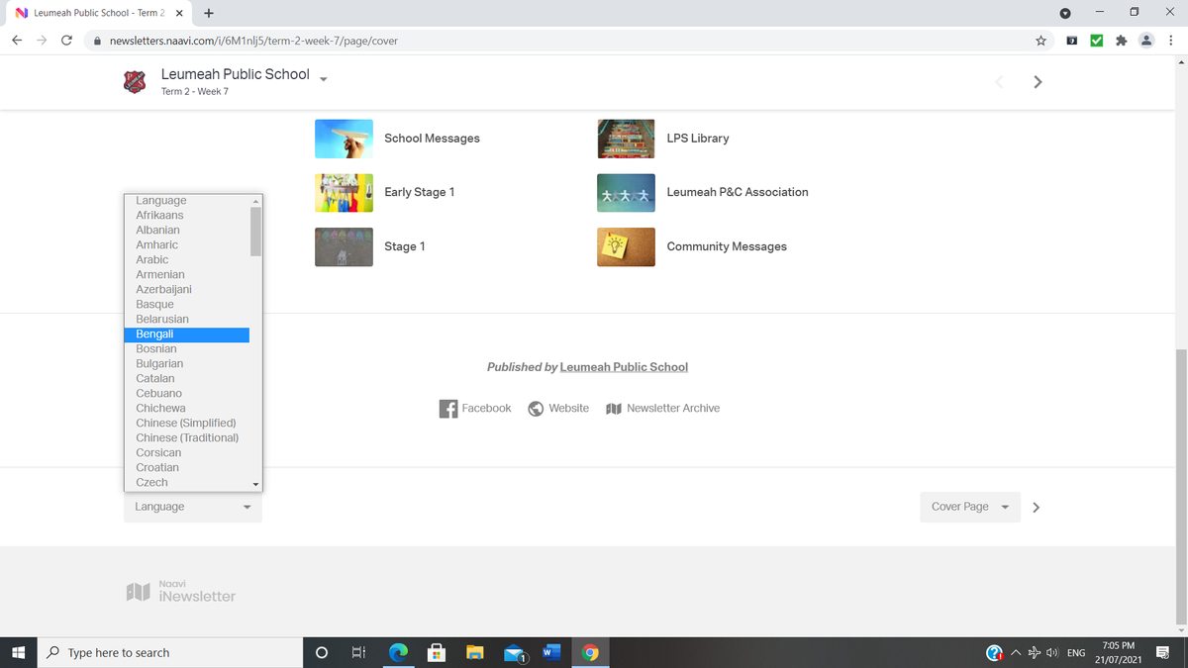Viewport: 1188px width, 668px height.
Task: Bookmark this page with star icon
Action: pyautogui.click(x=1040, y=41)
